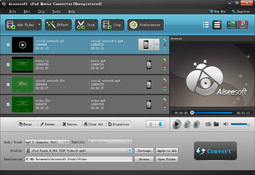Screen dimensions: 255x175
Task: Move selected item down with blue arrow
Action: (160, 124)
